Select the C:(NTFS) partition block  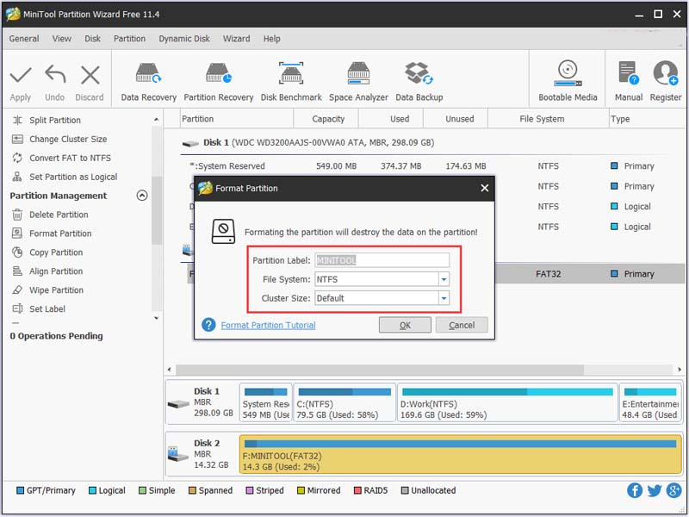344,402
